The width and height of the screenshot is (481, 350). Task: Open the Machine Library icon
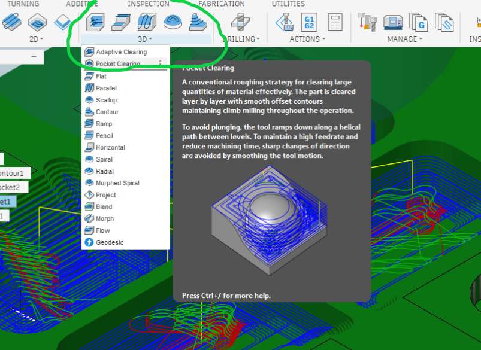pos(393,22)
